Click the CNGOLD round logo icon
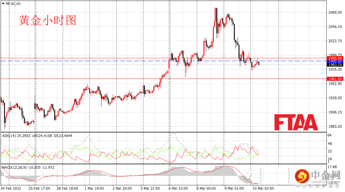Screen dimensions: 345x192 302,176
